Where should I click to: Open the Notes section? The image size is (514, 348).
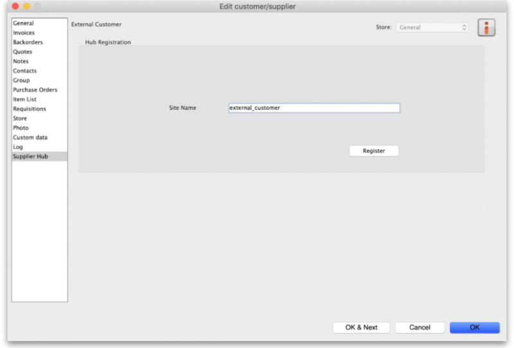pyautogui.click(x=21, y=62)
